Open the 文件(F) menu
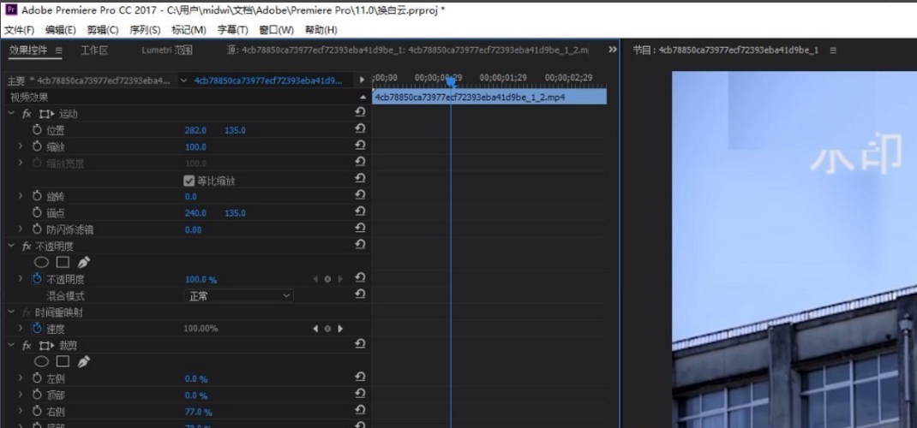917x428 pixels. [x=20, y=30]
